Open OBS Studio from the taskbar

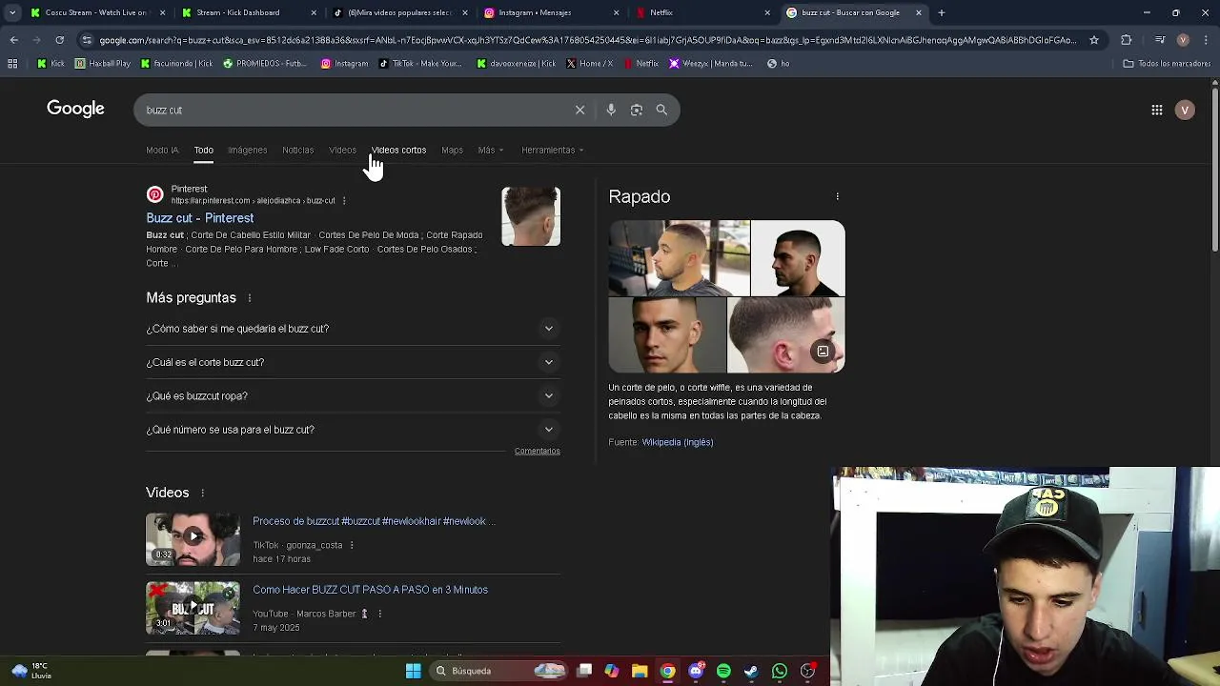(807, 671)
